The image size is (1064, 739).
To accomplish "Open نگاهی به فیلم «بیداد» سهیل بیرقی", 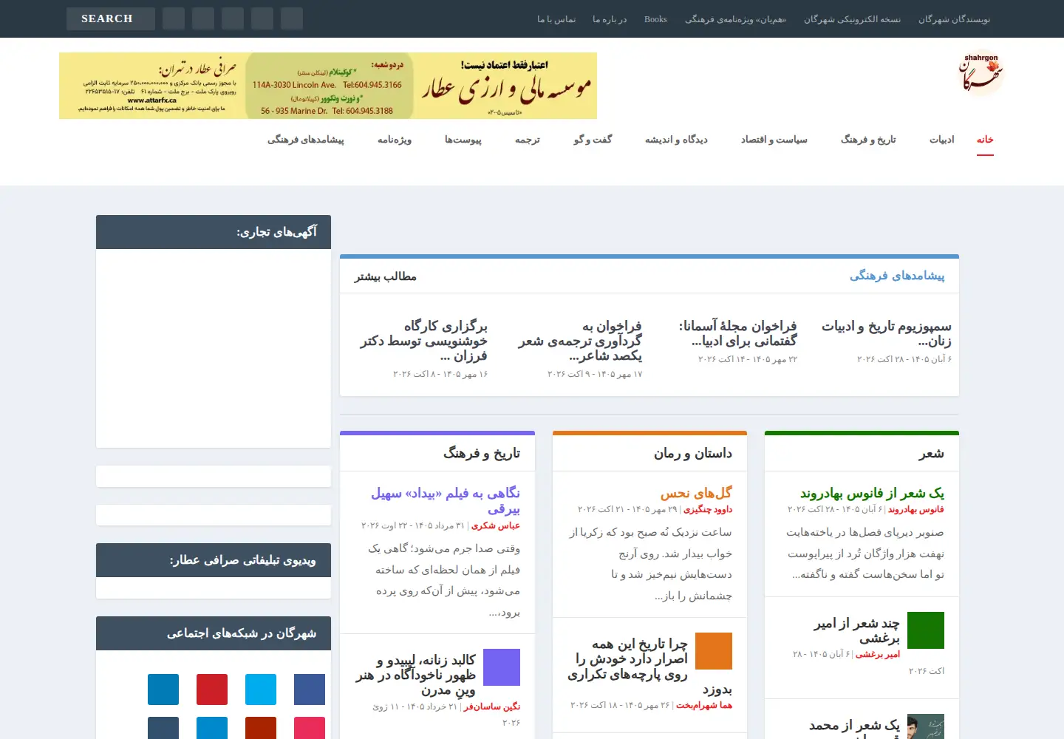I will 446,500.
